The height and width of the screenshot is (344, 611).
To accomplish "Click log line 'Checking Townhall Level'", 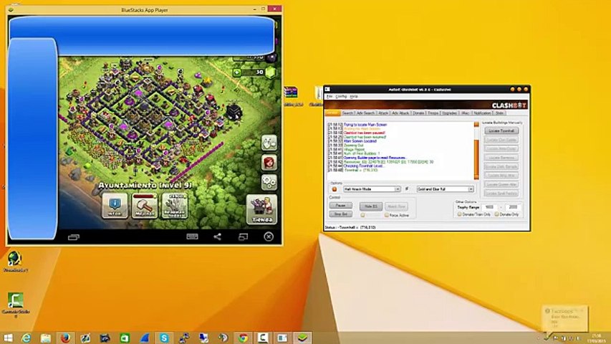I will pyautogui.click(x=364, y=166).
